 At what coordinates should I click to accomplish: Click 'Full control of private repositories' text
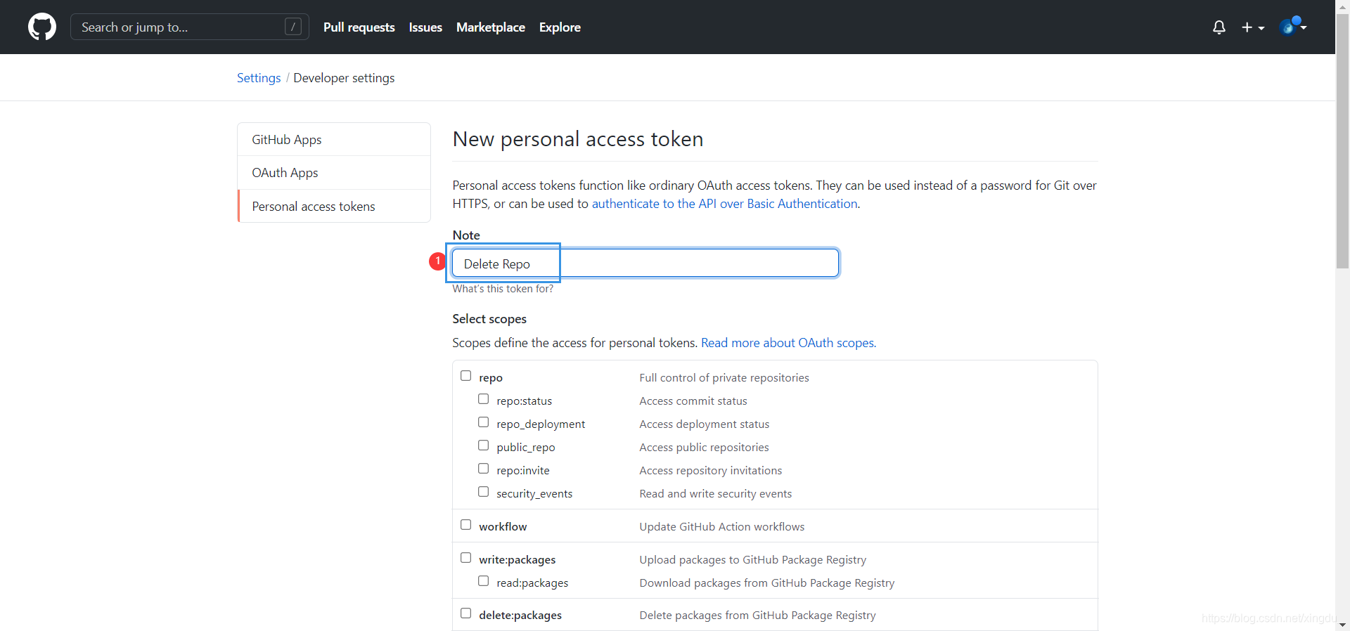tap(724, 378)
